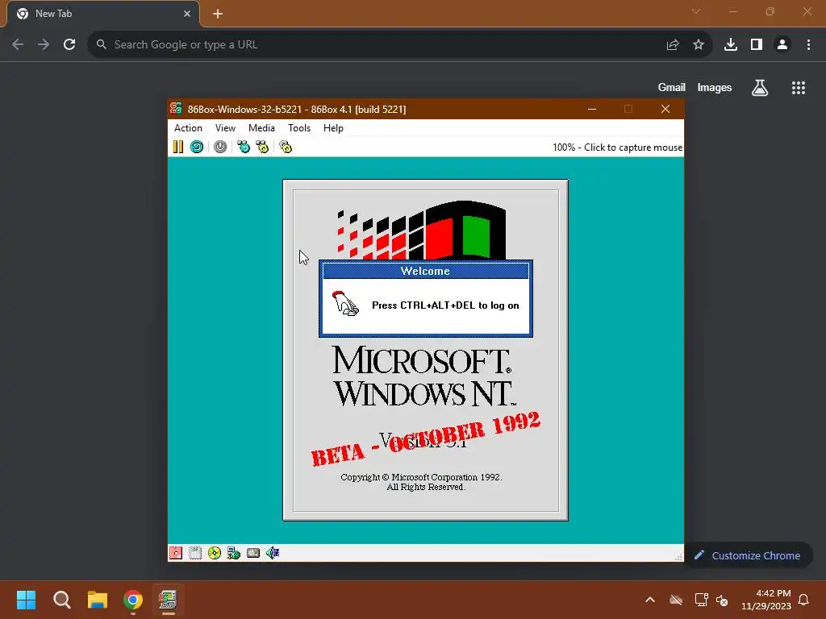This screenshot has height=619, width=826.
Task: Open the tab search chevron in Chrome title bar
Action: tap(696, 11)
